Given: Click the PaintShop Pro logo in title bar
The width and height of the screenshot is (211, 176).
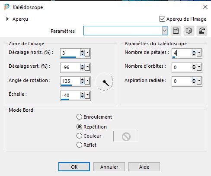Looking at the screenshot, I should pyautogui.click(x=6, y=7).
